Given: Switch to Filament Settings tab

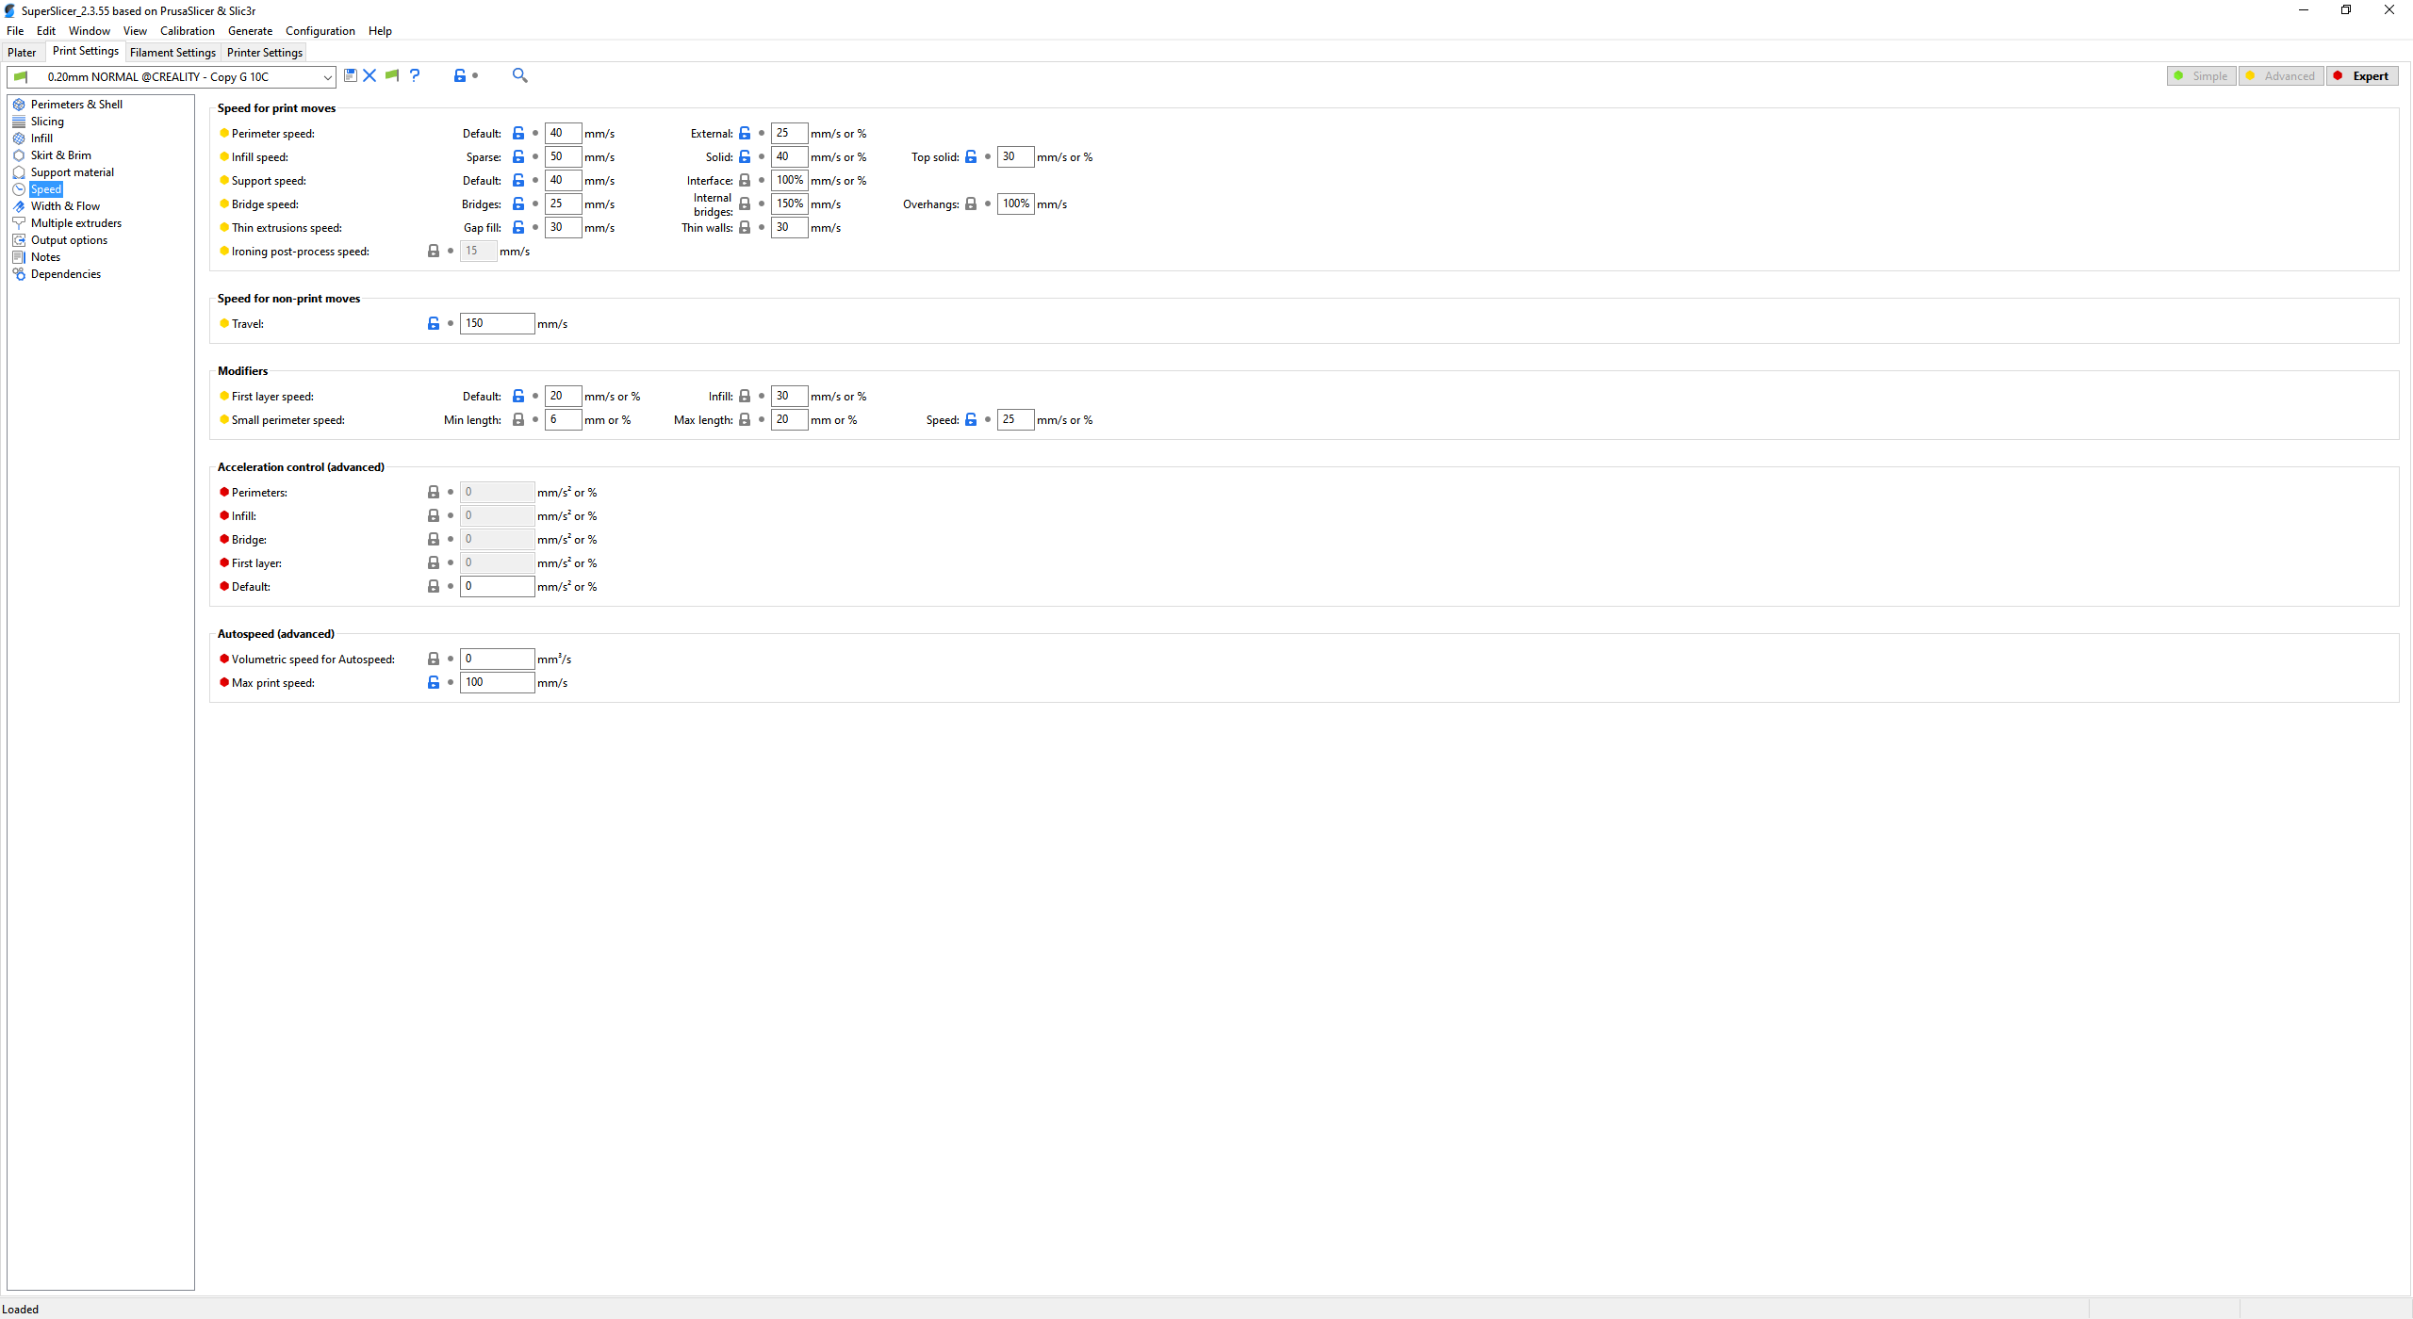Looking at the screenshot, I should (172, 53).
